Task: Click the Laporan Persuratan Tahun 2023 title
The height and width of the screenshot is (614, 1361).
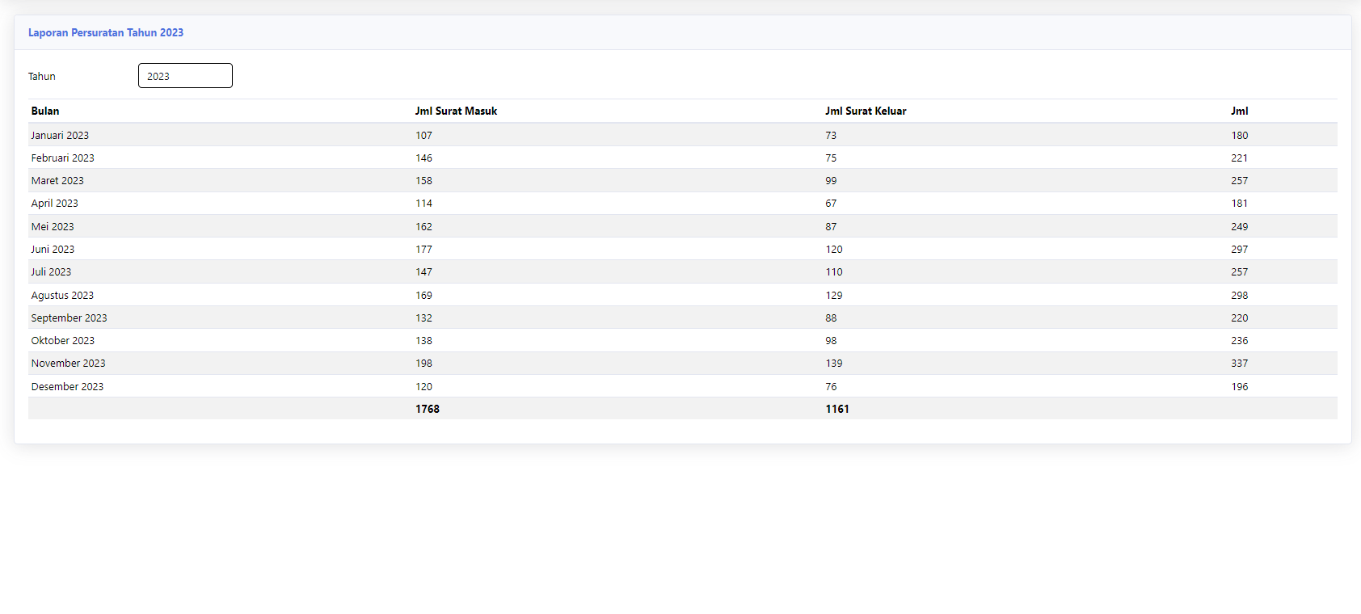Action: pos(106,33)
